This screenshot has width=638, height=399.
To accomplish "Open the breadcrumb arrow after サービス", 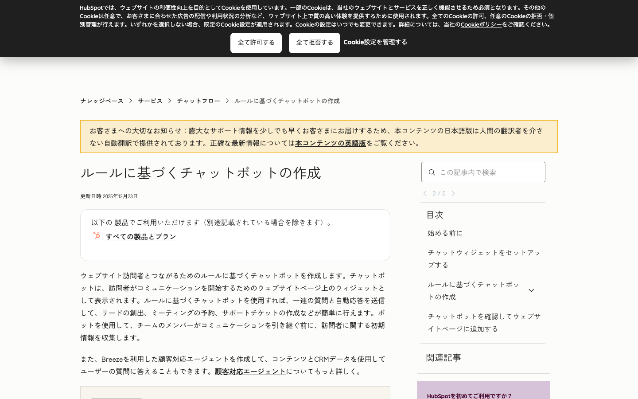I will tap(169, 101).
